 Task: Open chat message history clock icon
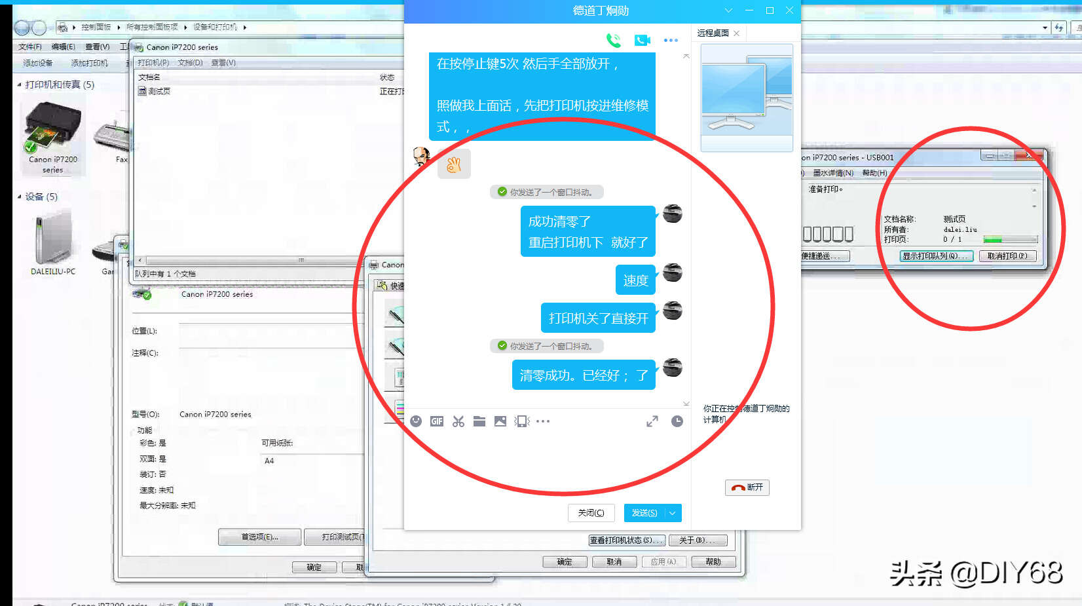click(x=677, y=421)
